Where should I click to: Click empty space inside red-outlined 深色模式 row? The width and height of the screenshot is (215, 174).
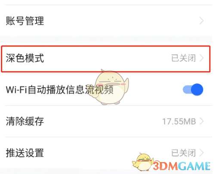pos(107,58)
